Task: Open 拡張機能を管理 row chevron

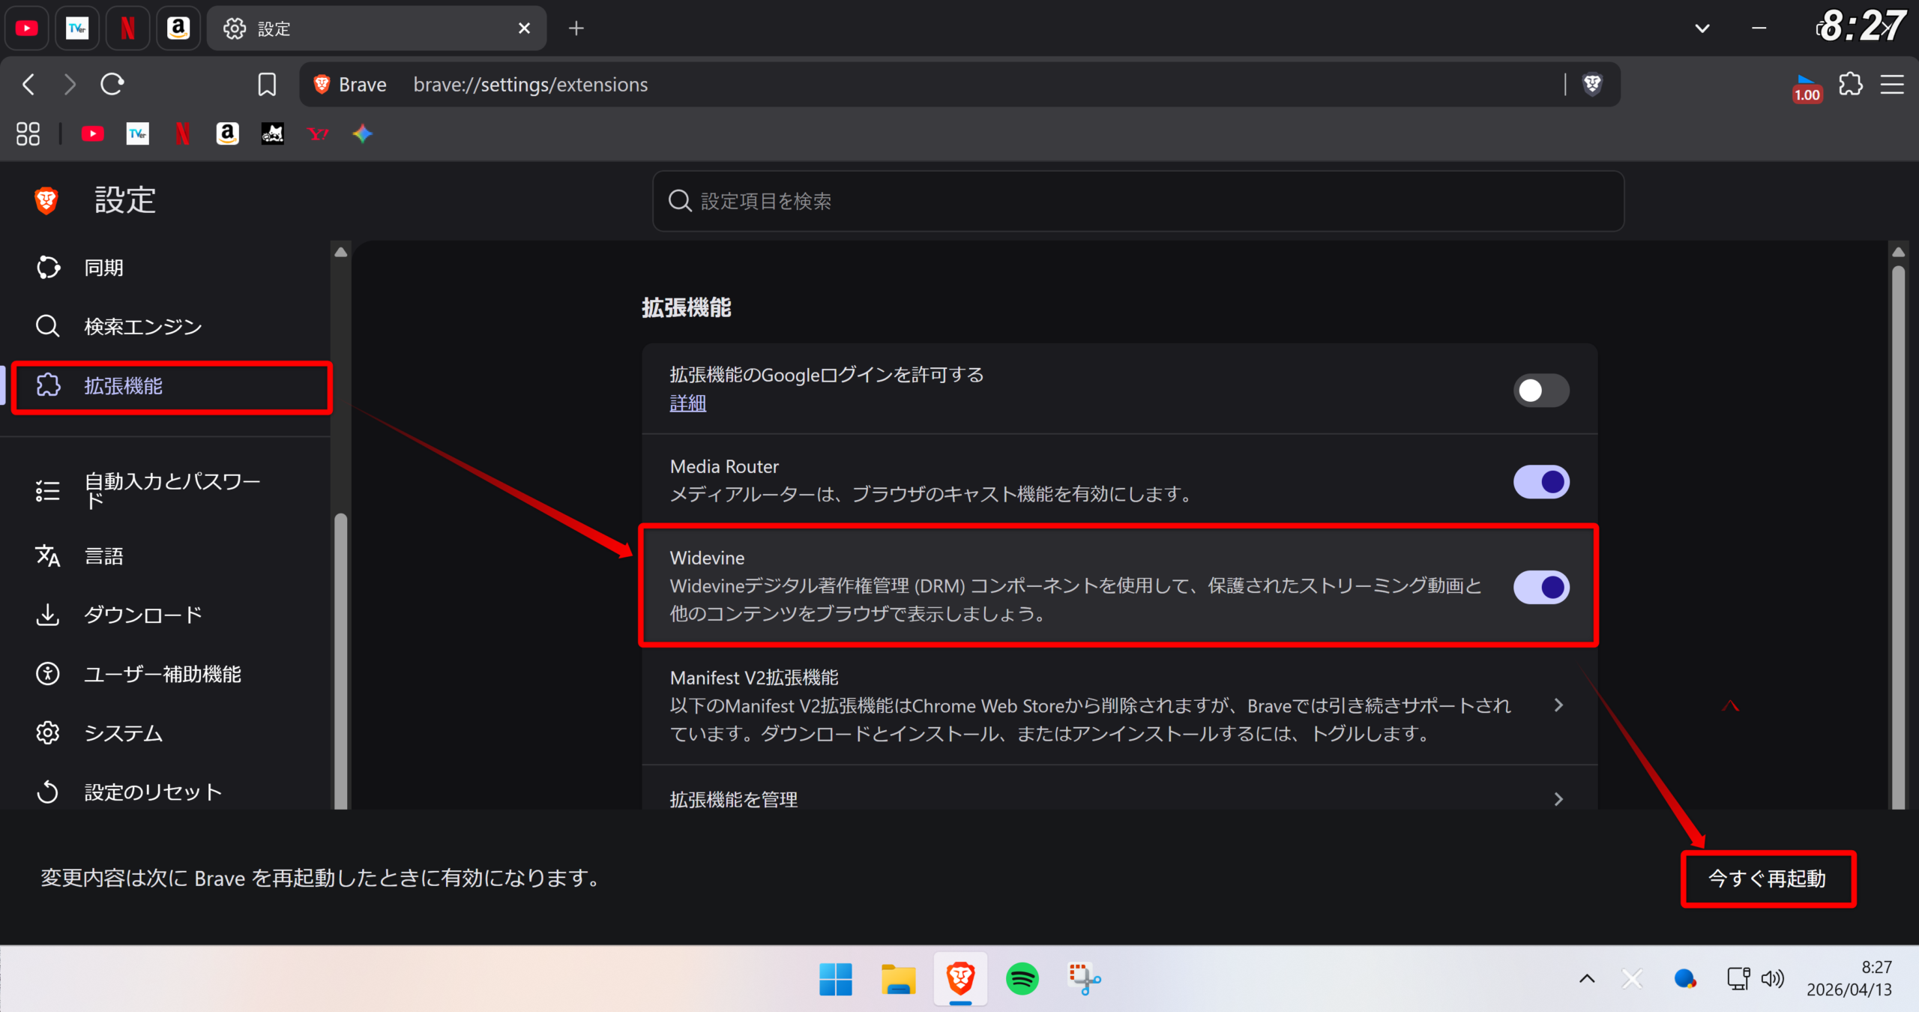Action: coord(1558,799)
